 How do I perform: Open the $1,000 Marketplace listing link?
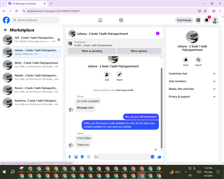click(x=93, y=45)
